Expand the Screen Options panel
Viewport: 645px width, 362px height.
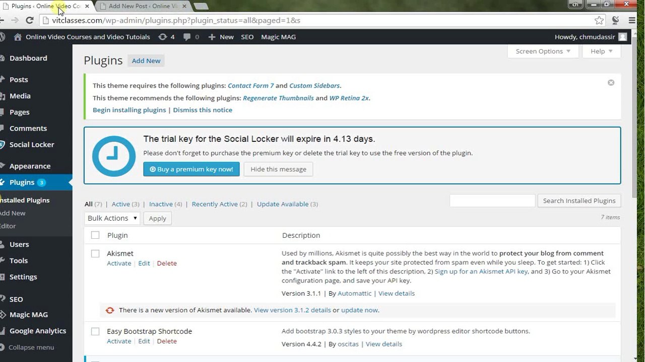click(543, 51)
